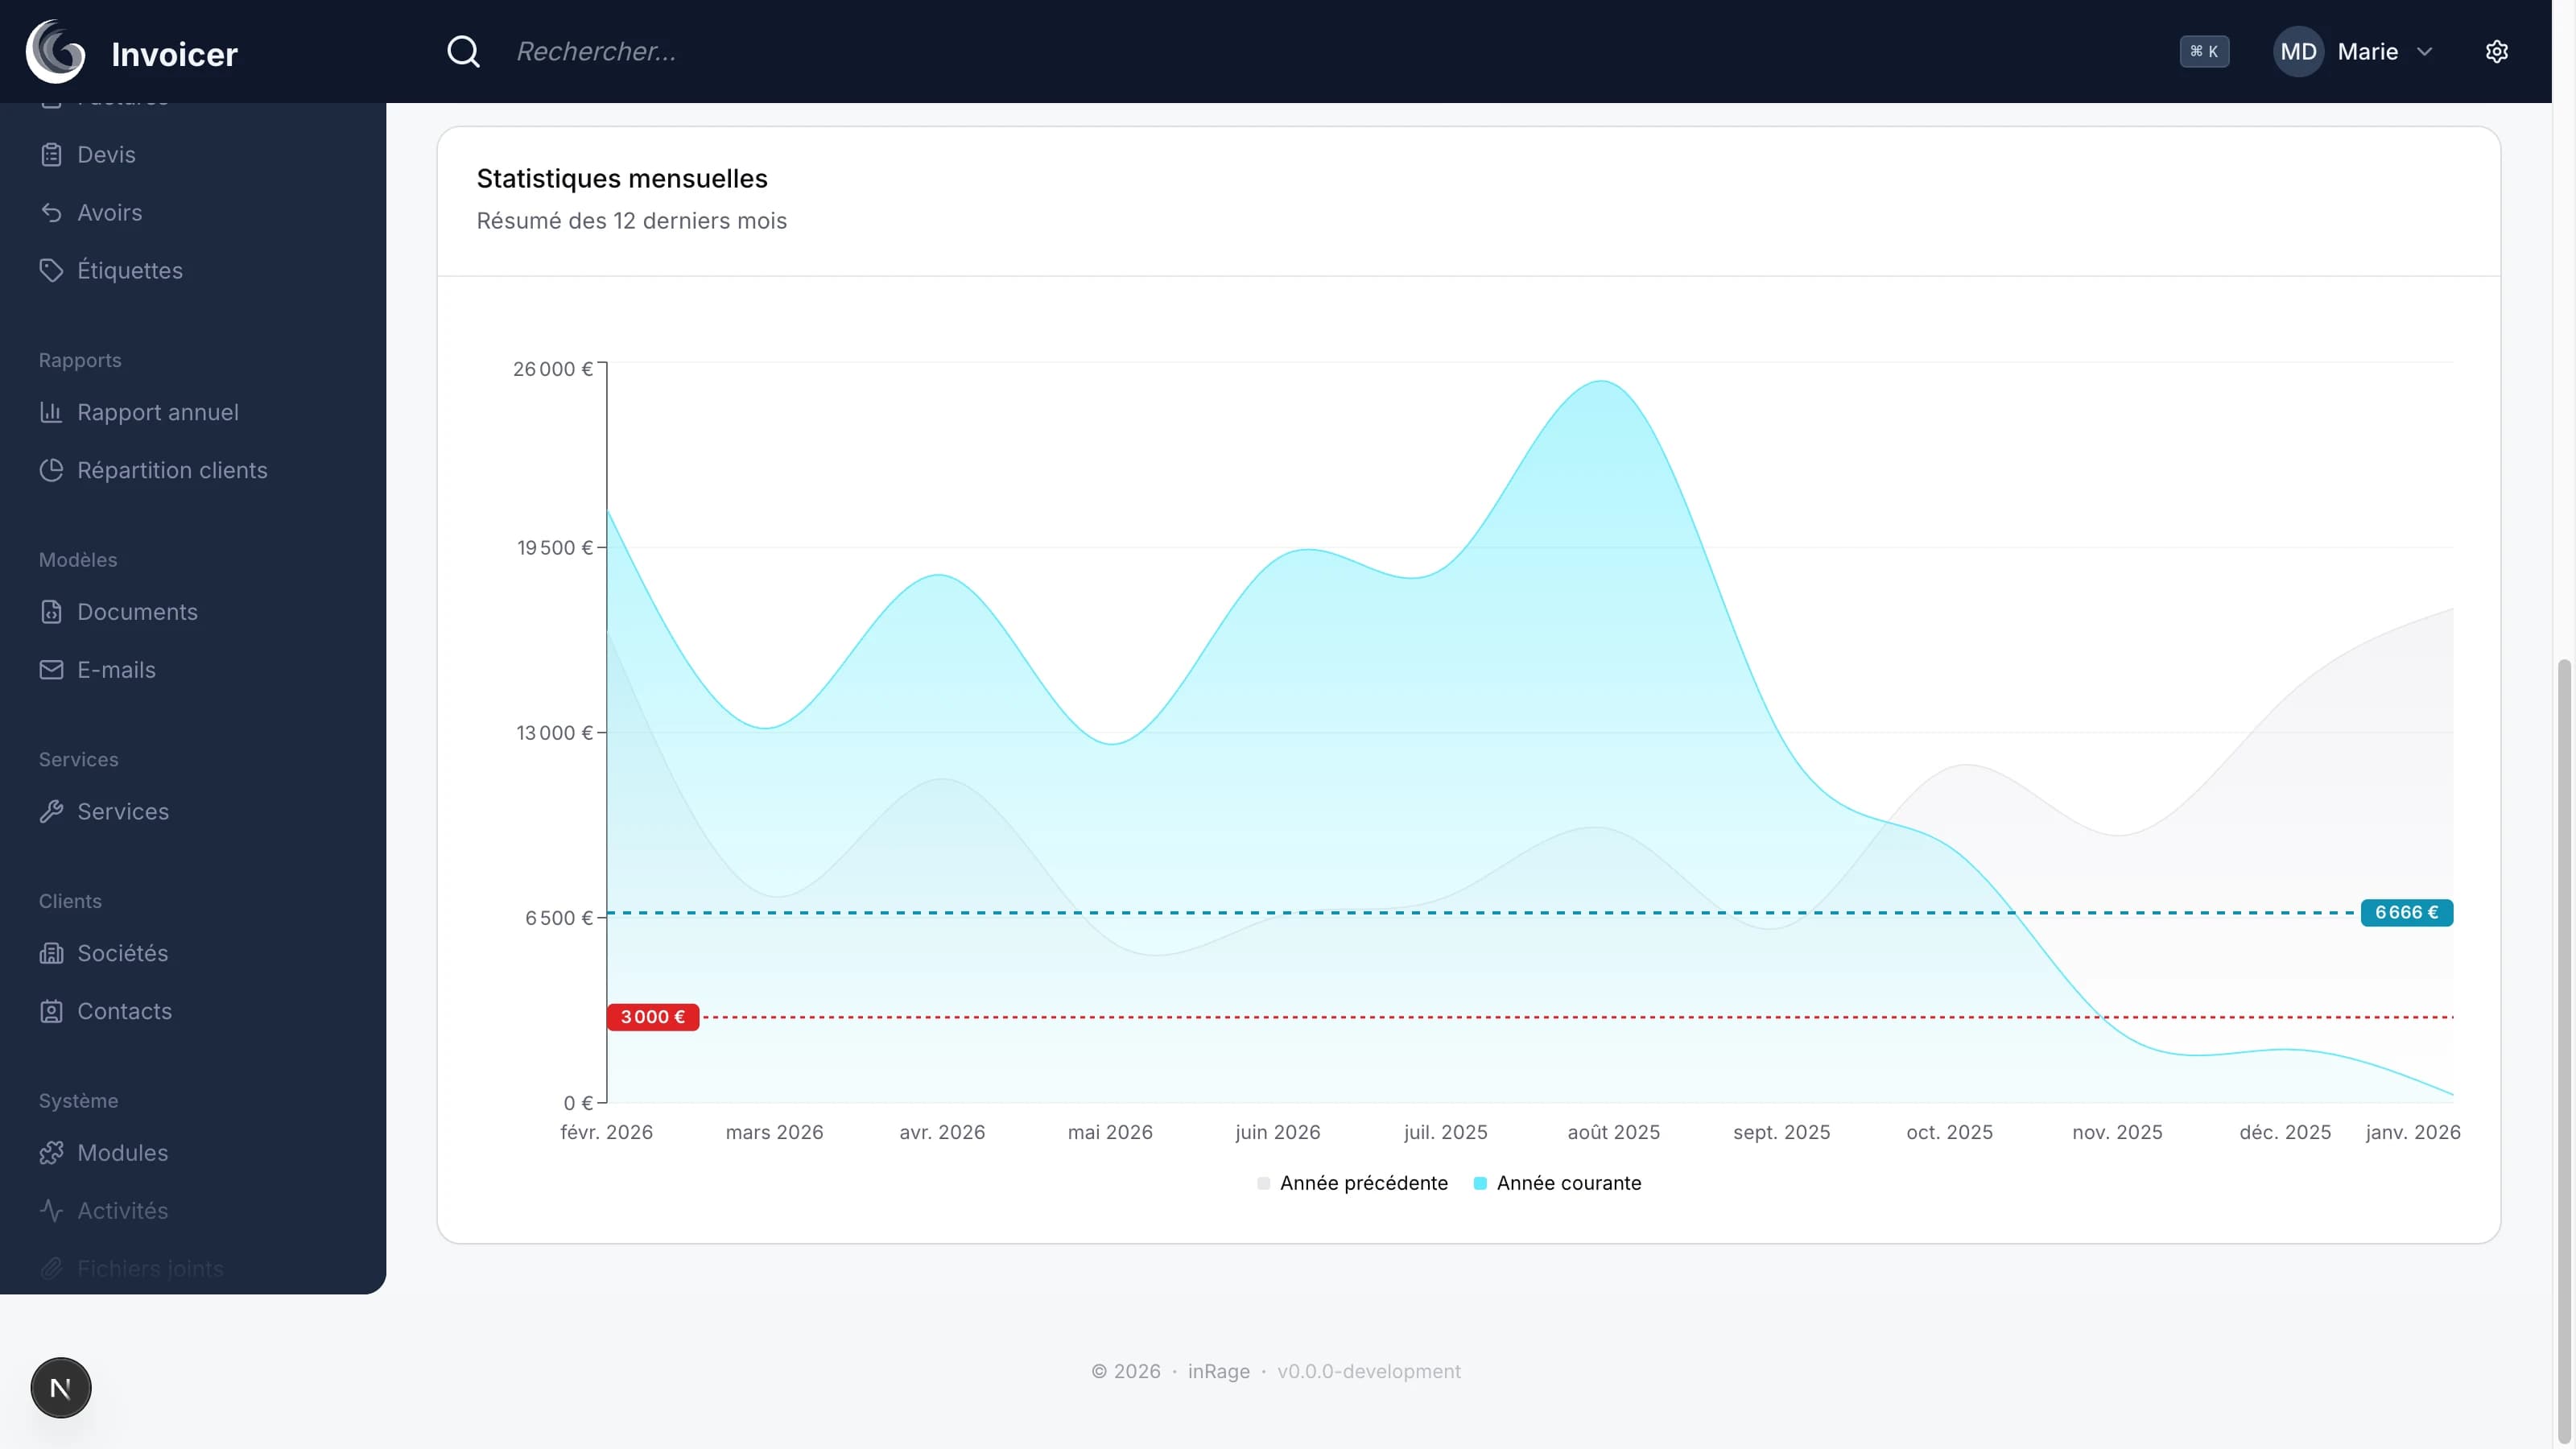Click the ⌘K shortcut button
This screenshot has width=2576, height=1449.
[2204, 51]
